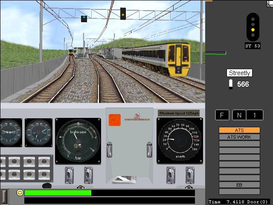Click the orange warning indicator on the dashboard
The image size is (273, 205).
115,120
